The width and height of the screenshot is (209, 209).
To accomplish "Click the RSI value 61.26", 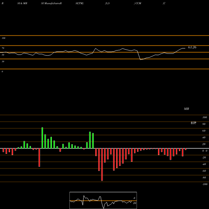I will [192, 47].
